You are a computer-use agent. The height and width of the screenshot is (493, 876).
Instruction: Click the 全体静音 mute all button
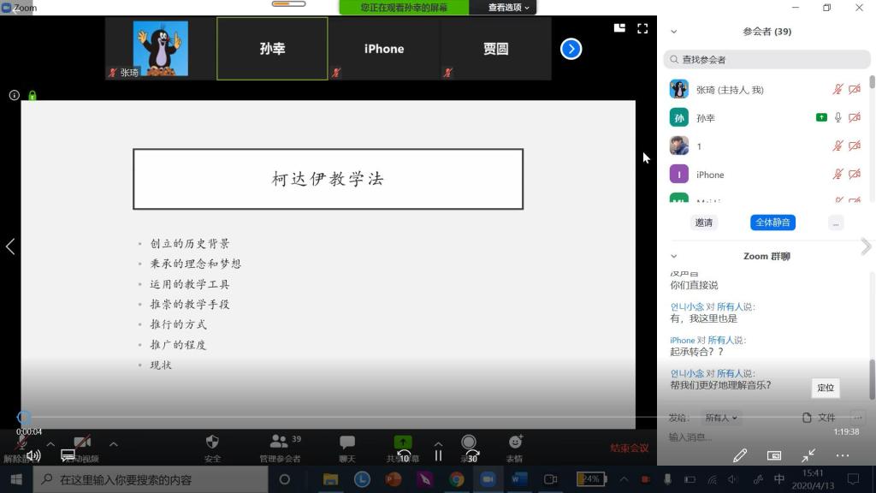[772, 223]
